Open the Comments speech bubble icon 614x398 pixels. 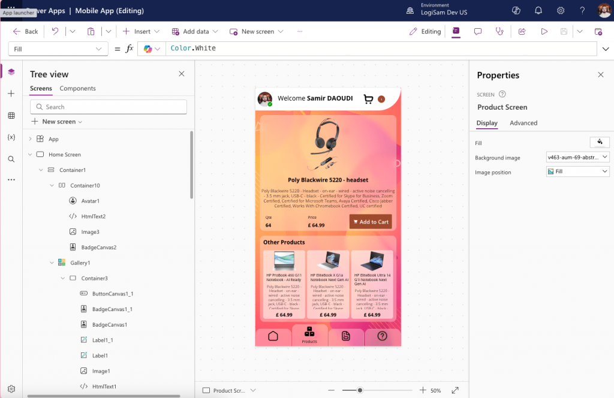point(478,31)
